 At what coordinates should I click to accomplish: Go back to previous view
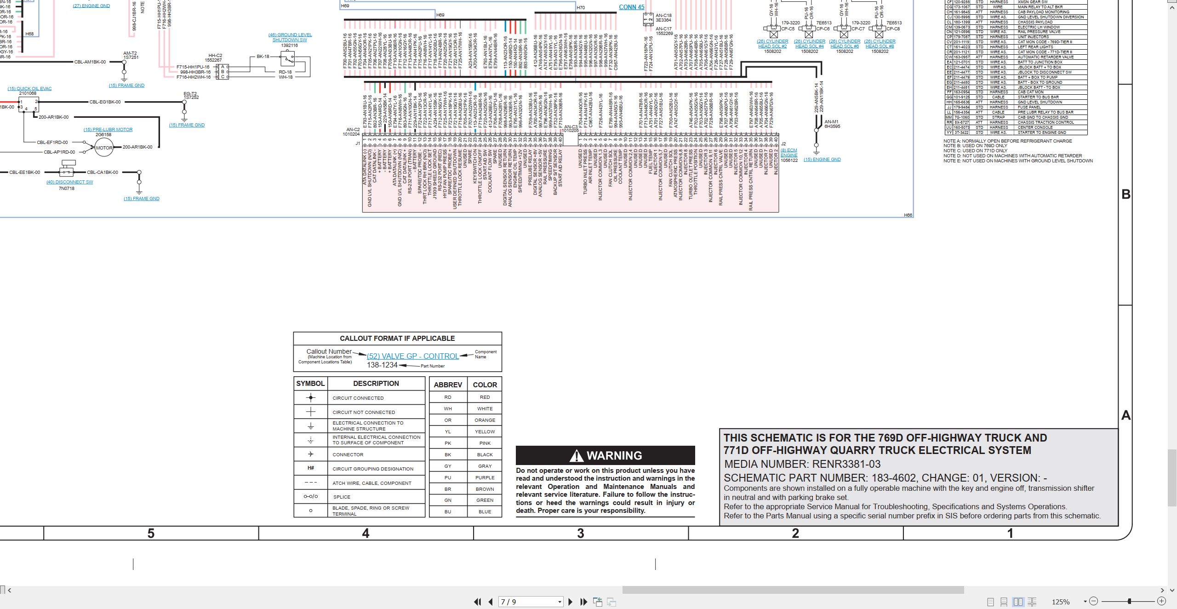click(x=598, y=602)
